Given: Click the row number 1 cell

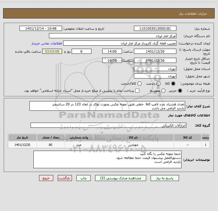Looking at the screenshot, I should click(206, 145).
